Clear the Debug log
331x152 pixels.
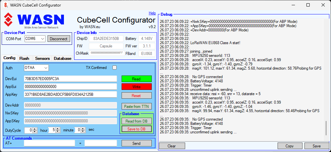click(x=172, y=146)
